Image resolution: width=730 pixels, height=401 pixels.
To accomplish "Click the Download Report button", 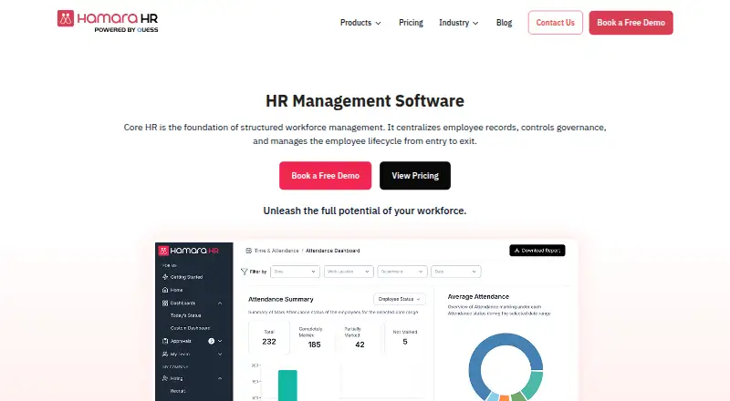I will (537, 251).
